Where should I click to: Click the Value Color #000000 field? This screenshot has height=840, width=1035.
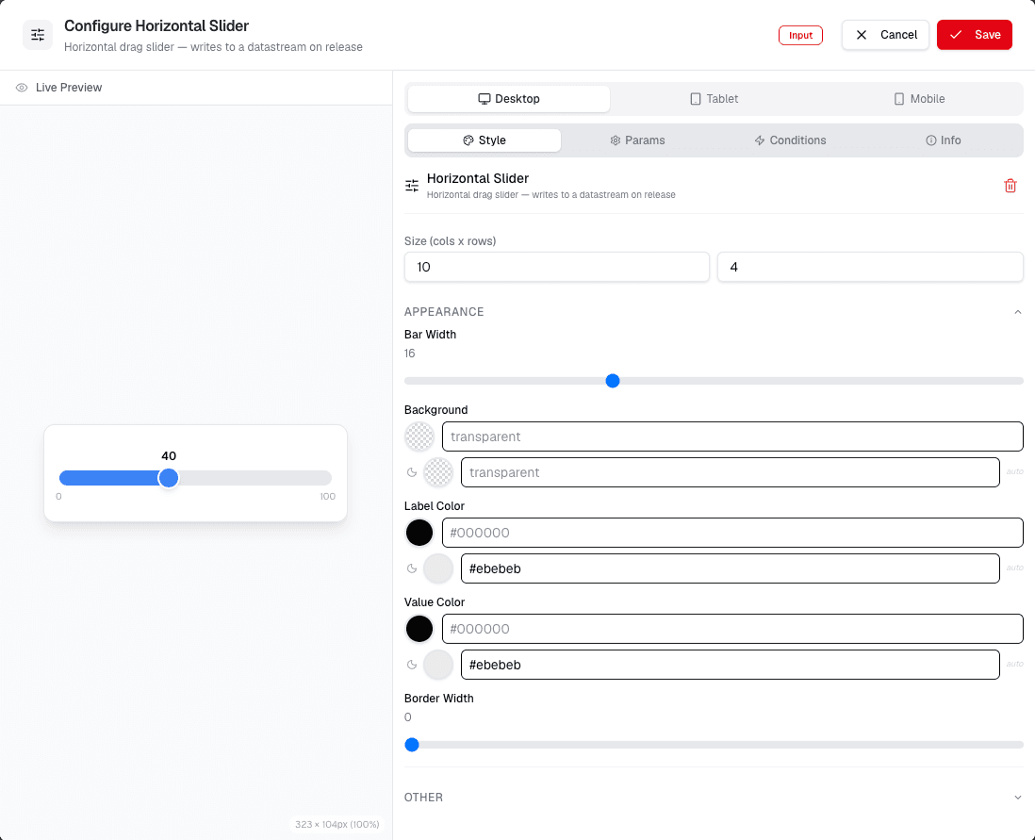732,629
